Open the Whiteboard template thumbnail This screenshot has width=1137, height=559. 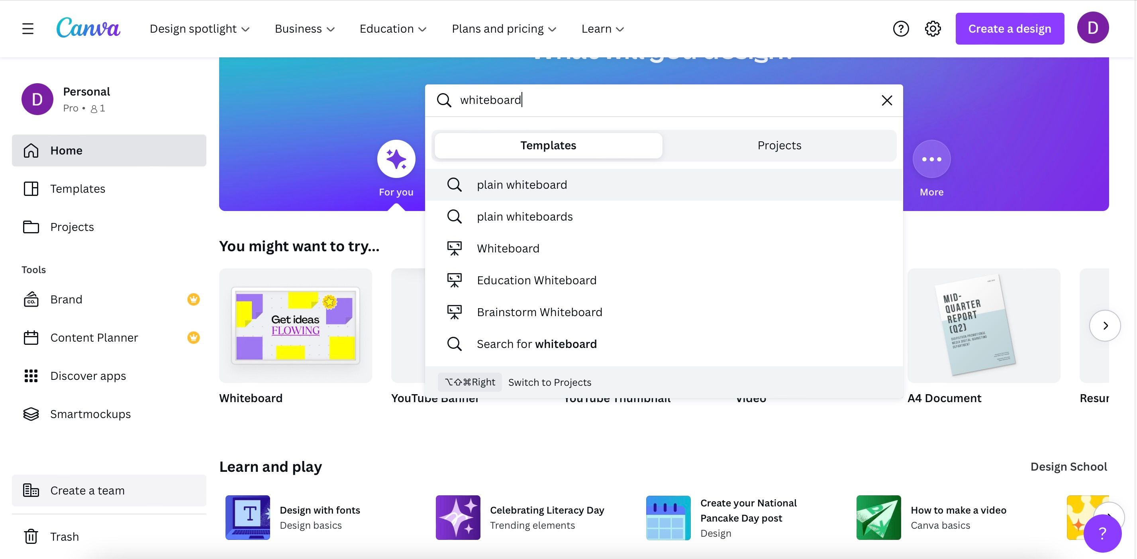pos(295,326)
